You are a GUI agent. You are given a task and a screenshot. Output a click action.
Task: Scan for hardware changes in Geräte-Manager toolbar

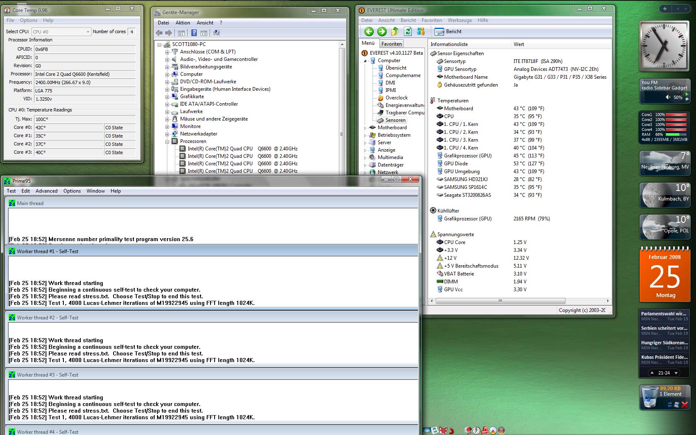pyautogui.click(x=216, y=33)
